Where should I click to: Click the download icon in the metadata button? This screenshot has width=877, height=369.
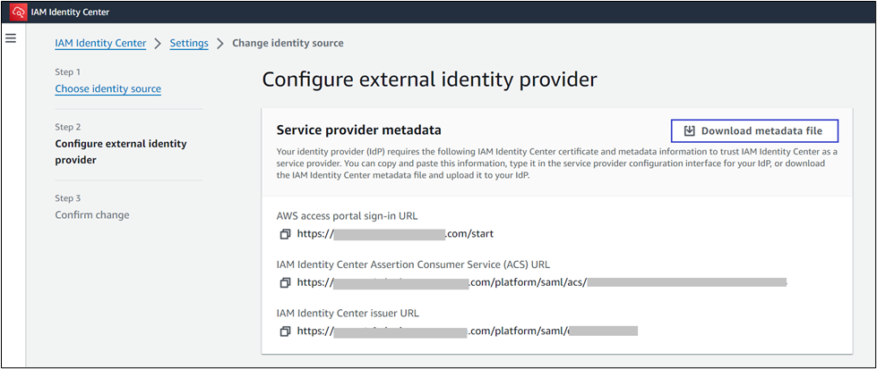tap(690, 131)
